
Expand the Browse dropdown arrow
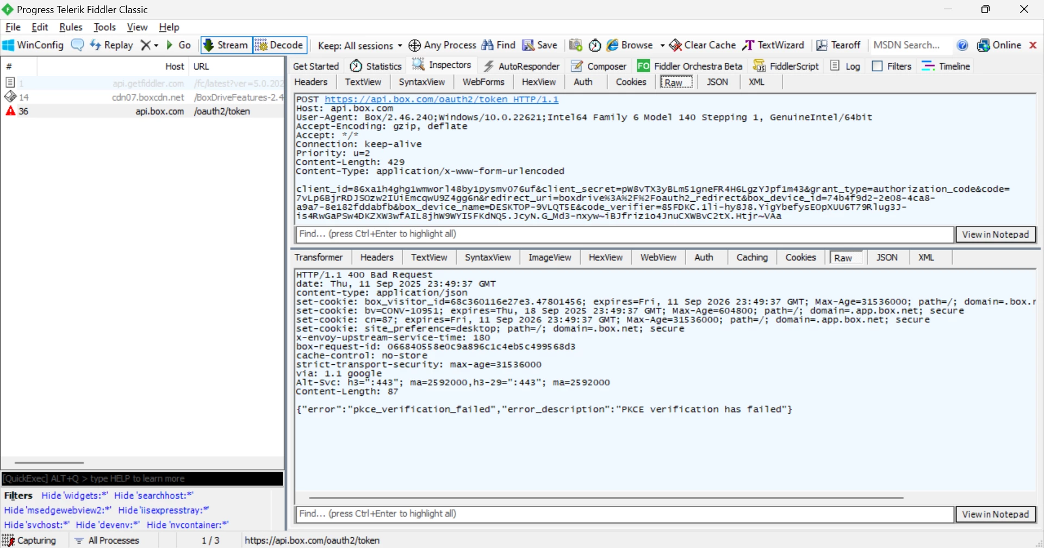coord(662,46)
